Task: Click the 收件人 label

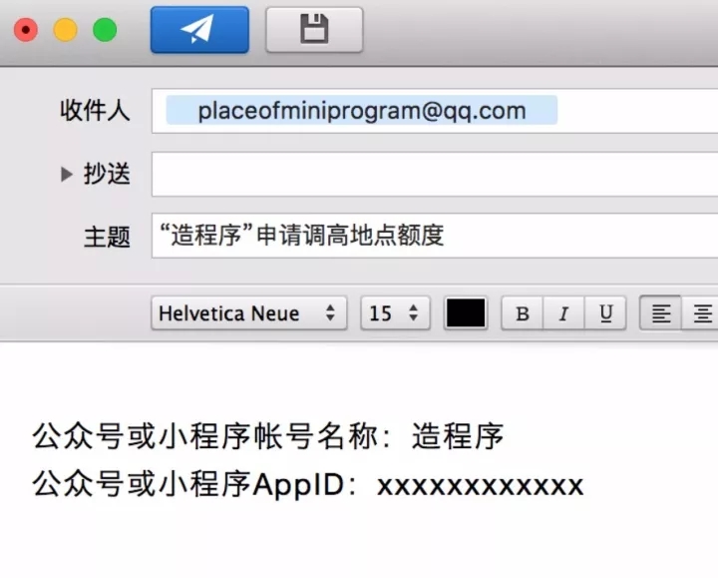Action: (95, 111)
